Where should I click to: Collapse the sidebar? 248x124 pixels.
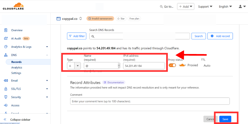click(x=20, y=120)
